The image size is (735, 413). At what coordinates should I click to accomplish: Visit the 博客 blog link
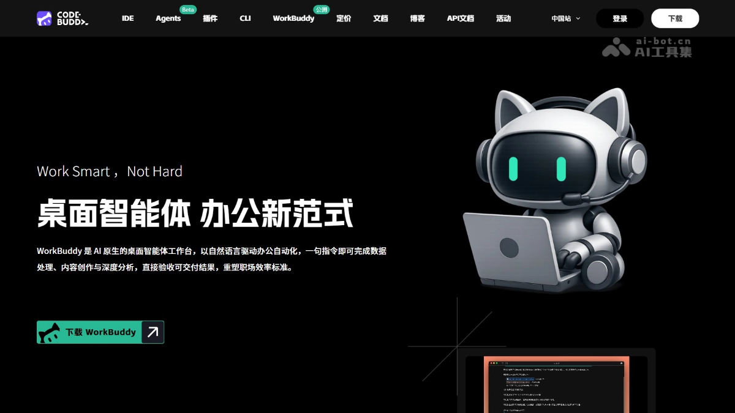417,18
